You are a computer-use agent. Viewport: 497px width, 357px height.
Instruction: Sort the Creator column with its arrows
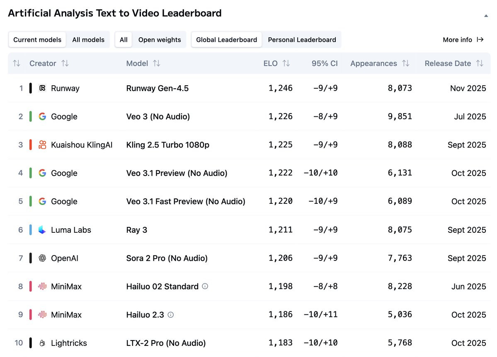pos(65,63)
